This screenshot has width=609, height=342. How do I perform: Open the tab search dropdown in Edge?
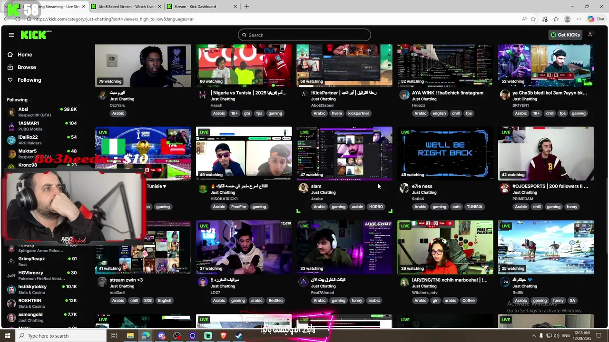pyautogui.click(x=6, y=6)
